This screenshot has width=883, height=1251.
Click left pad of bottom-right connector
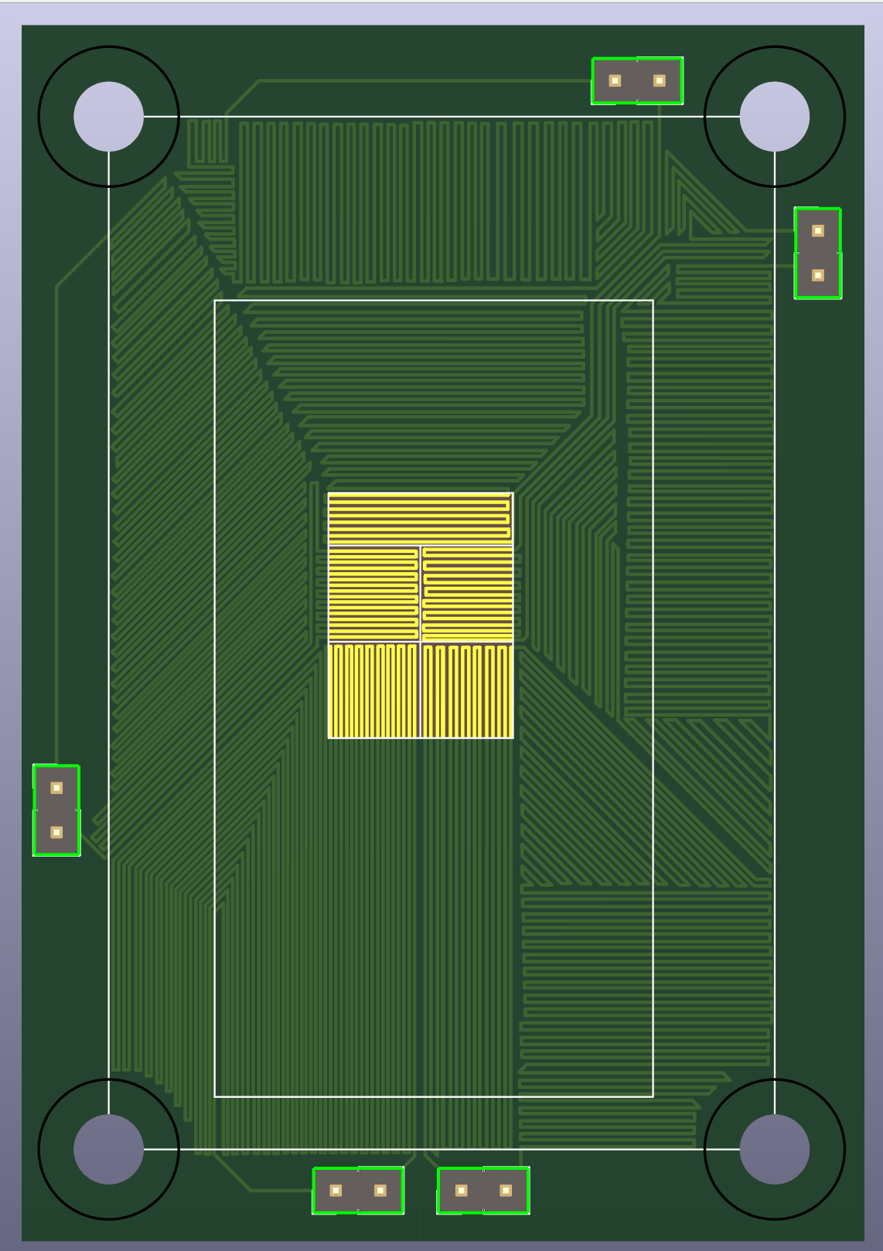coord(461,1191)
